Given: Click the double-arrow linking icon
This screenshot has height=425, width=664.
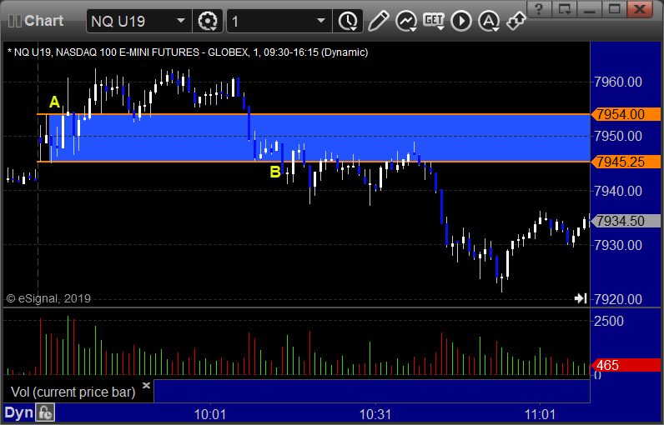Looking at the screenshot, I should [x=516, y=21].
